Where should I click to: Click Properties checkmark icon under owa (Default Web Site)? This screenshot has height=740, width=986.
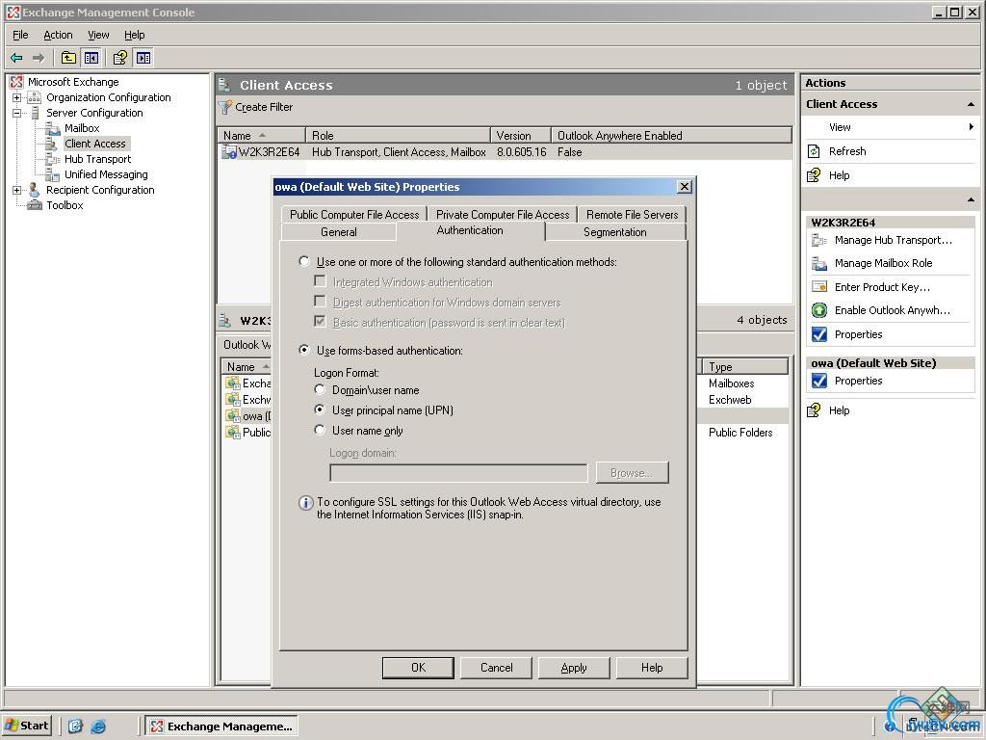click(x=819, y=381)
